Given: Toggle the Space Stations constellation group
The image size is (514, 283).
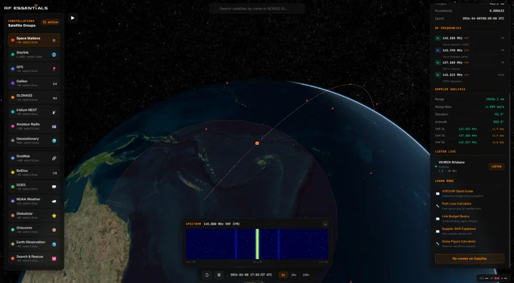Looking at the screenshot, I should click(34, 40).
